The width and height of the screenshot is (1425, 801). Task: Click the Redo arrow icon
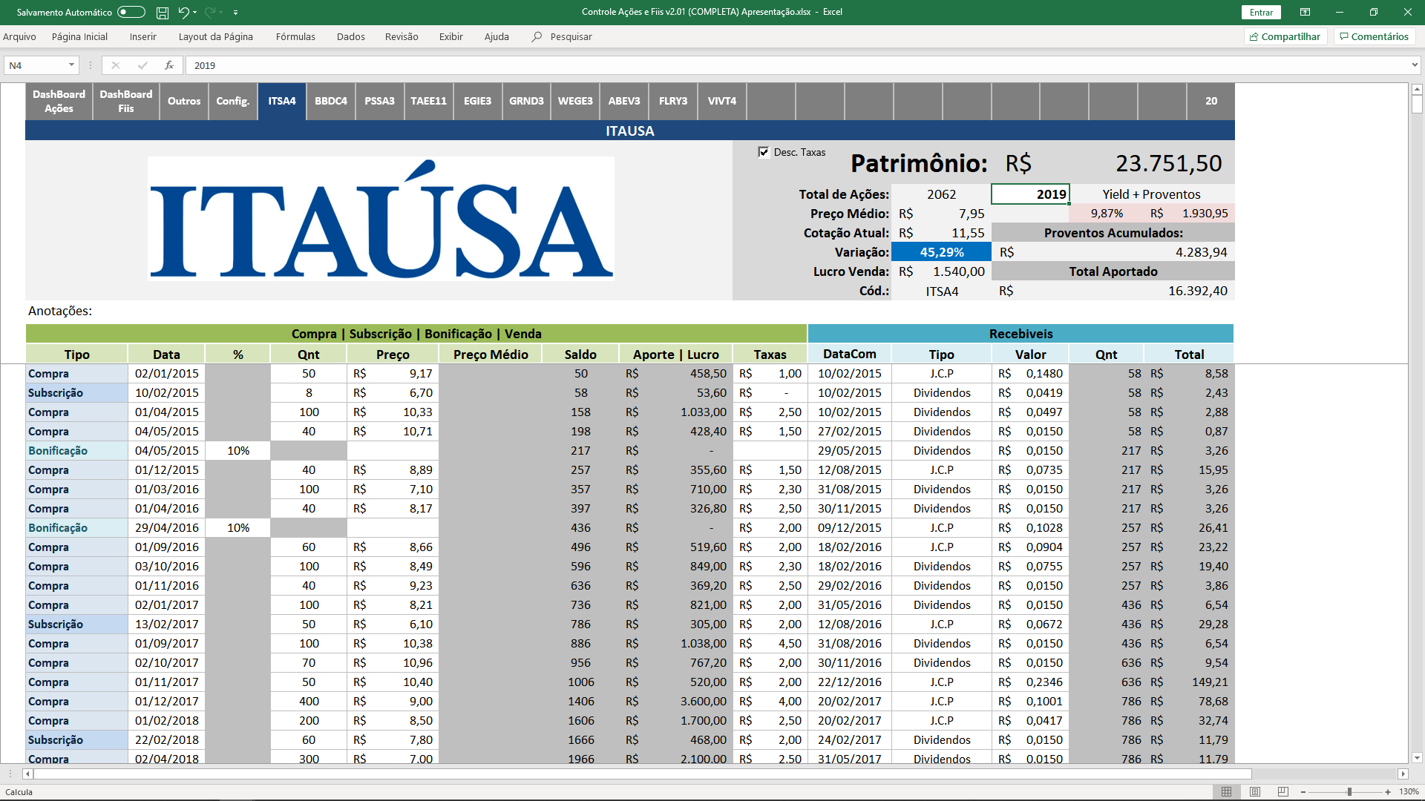(210, 12)
